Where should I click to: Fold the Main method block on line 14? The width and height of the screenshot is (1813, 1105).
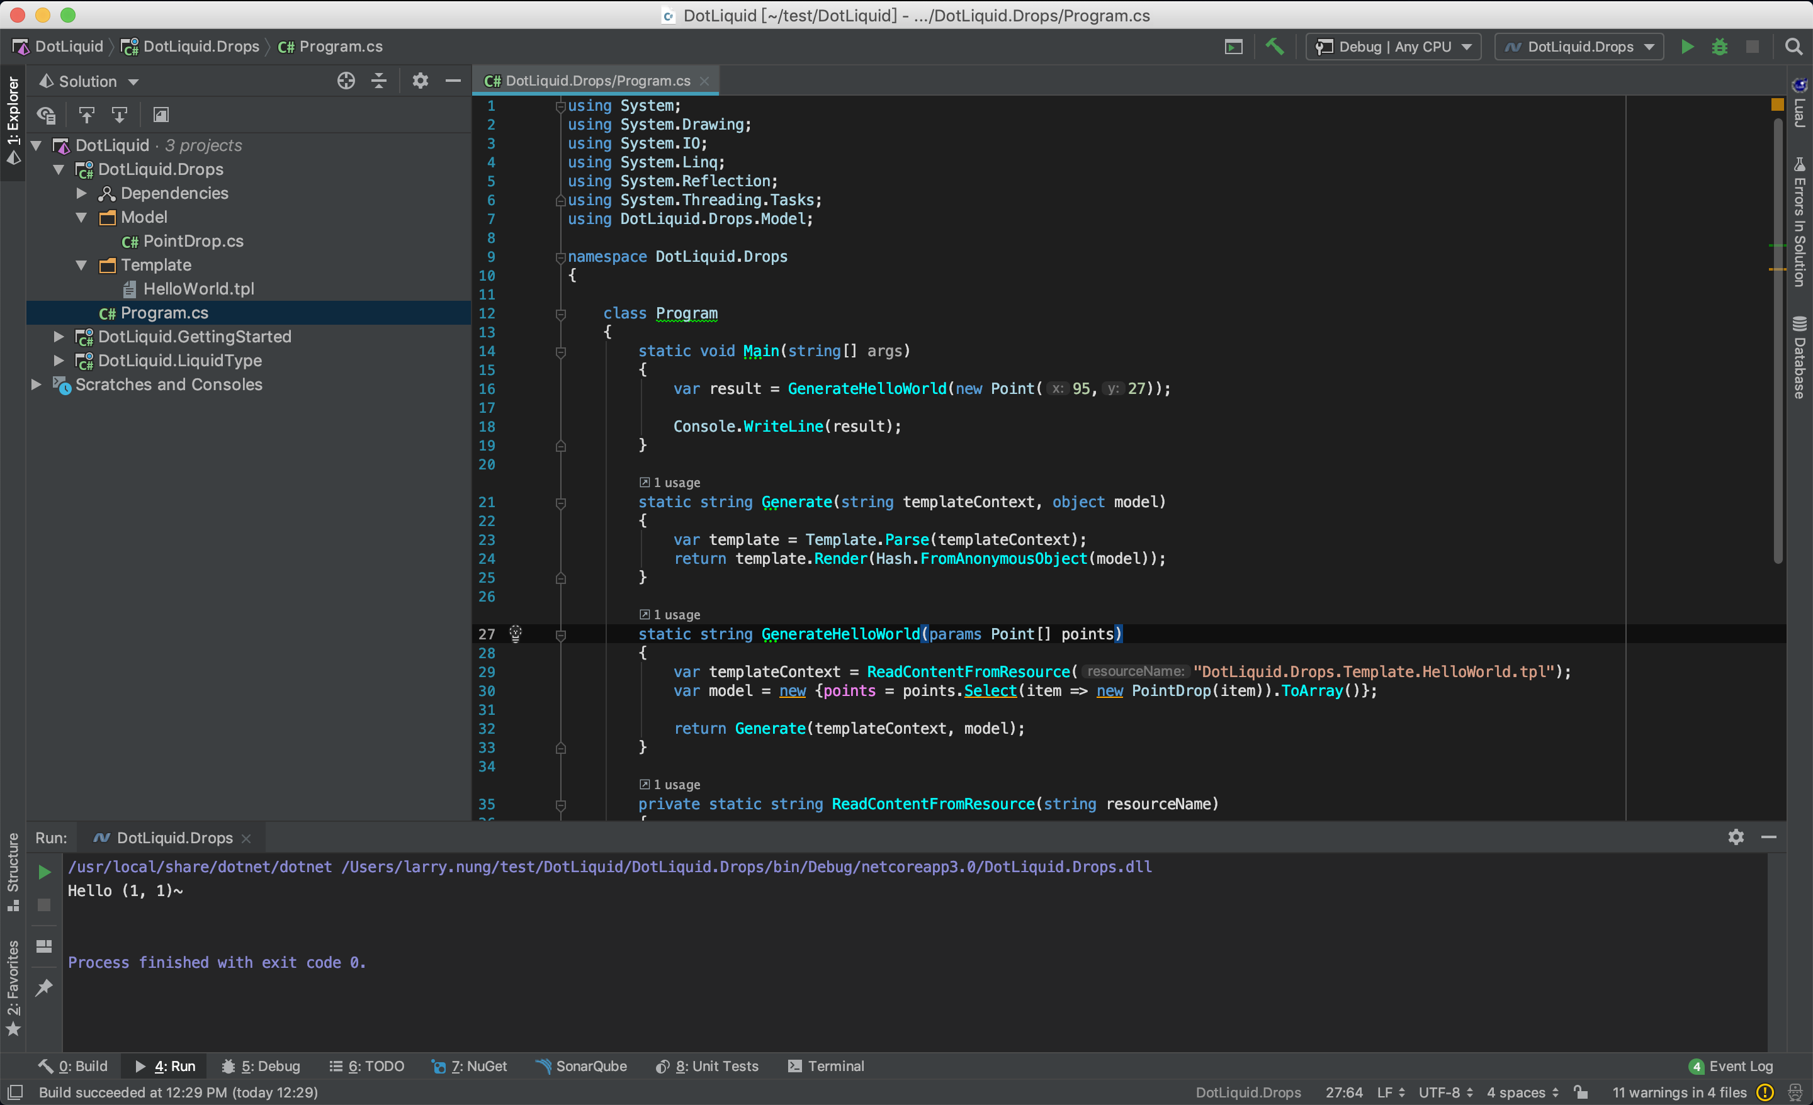(x=561, y=352)
